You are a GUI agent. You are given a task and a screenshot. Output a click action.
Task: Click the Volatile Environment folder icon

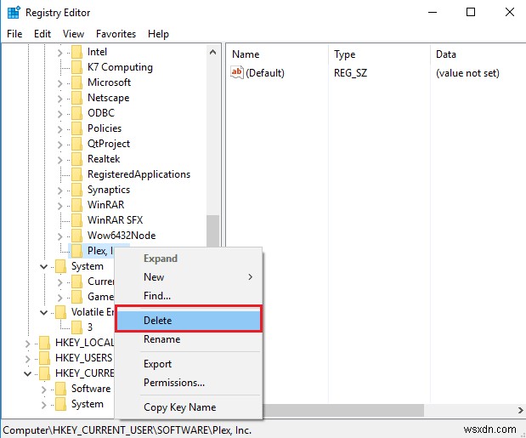[60, 312]
